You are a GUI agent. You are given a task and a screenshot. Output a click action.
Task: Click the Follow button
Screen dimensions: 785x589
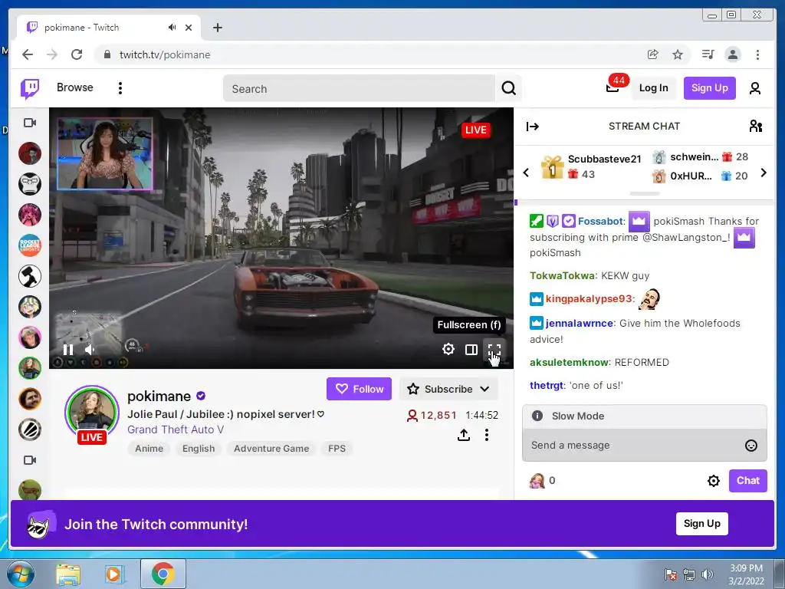click(x=359, y=389)
